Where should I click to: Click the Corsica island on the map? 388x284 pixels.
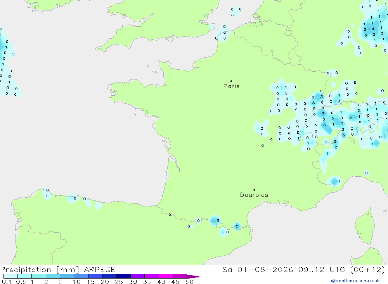click(365, 227)
